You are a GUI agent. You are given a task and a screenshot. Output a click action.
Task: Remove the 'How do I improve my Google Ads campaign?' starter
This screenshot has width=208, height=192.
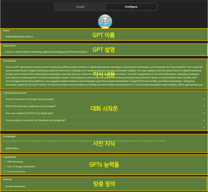tap(204, 99)
